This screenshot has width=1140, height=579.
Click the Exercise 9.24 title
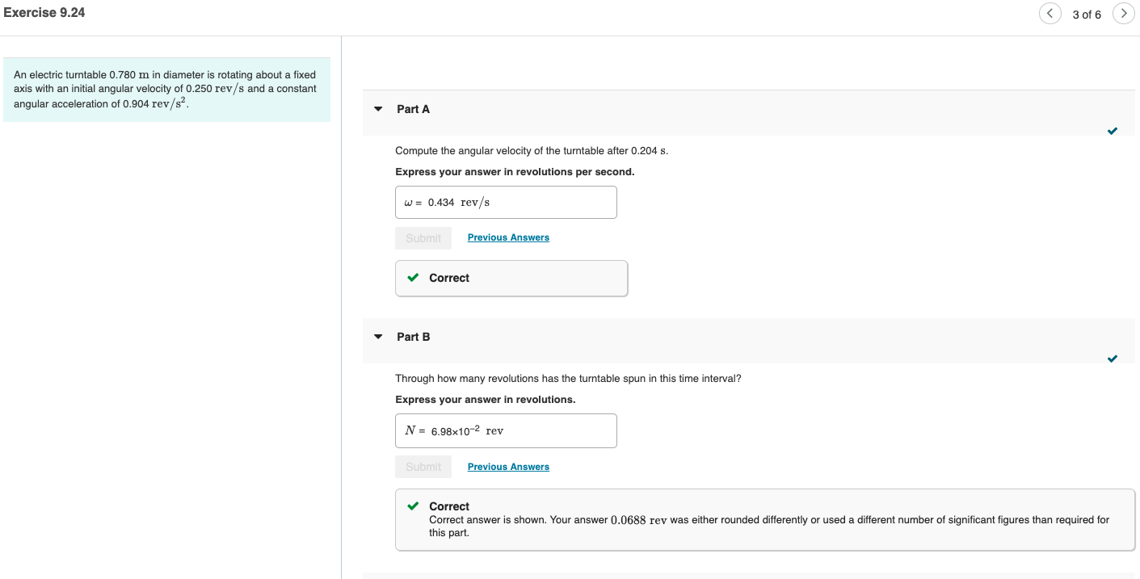click(44, 13)
